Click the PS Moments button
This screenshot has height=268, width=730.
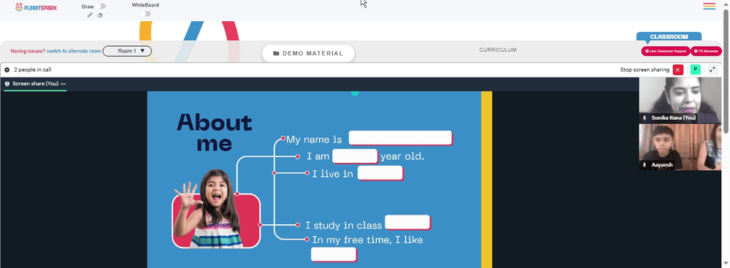[706, 51]
